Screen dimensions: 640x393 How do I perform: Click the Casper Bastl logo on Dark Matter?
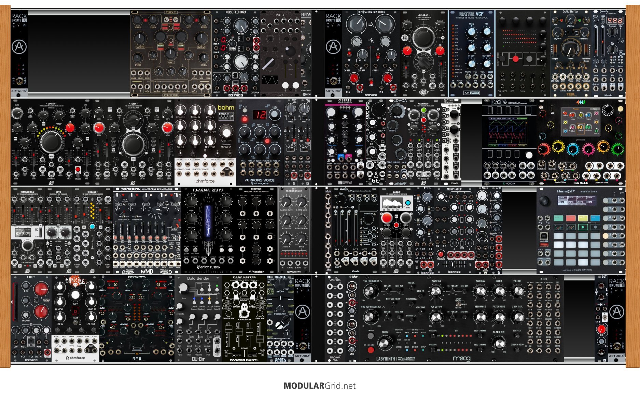(244, 360)
